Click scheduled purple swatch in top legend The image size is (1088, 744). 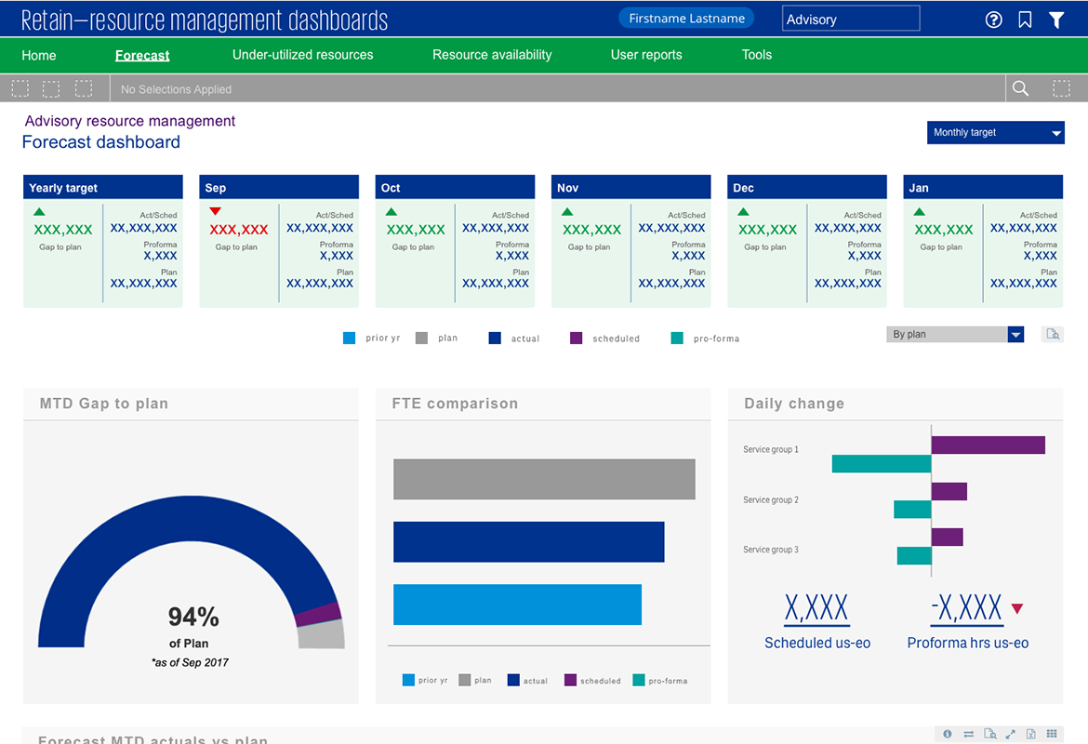[576, 338]
